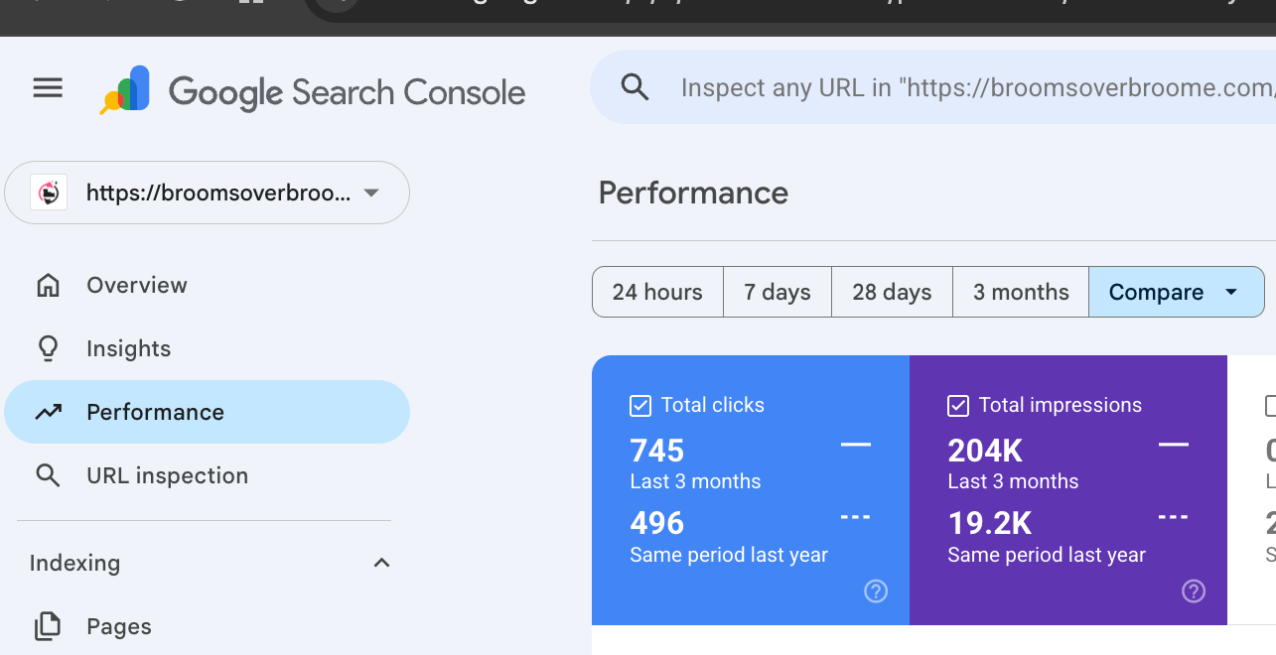Click the Google Search Console logo
This screenshot has width=1276, height=655.
pyautogui.click(x=313, y=91)
